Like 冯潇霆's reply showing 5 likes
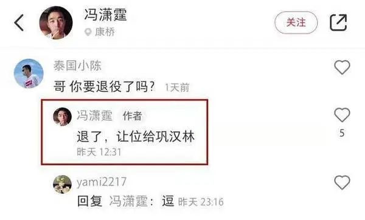 [342, 115]
